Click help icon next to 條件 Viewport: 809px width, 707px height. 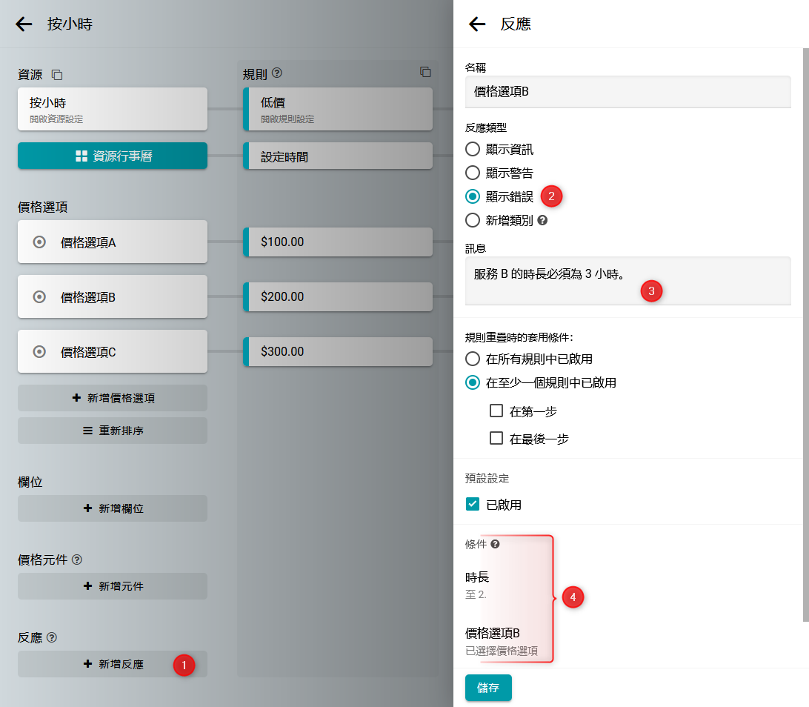pos(495,544)
